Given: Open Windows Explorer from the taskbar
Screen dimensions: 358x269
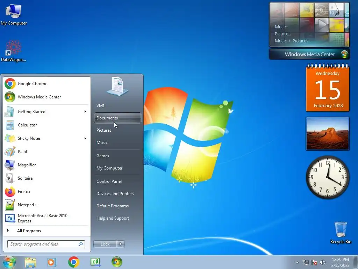Looking at the screenshot, I should (30, 262).
